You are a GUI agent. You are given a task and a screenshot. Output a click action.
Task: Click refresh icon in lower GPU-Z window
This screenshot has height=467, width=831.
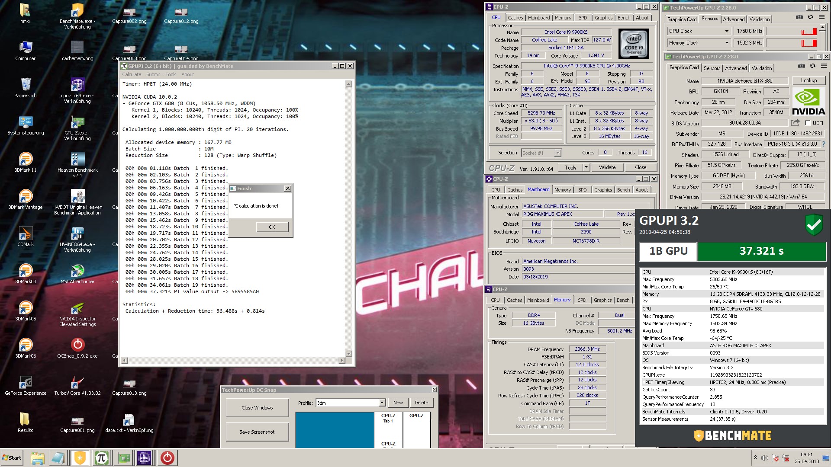coord(812,66)
